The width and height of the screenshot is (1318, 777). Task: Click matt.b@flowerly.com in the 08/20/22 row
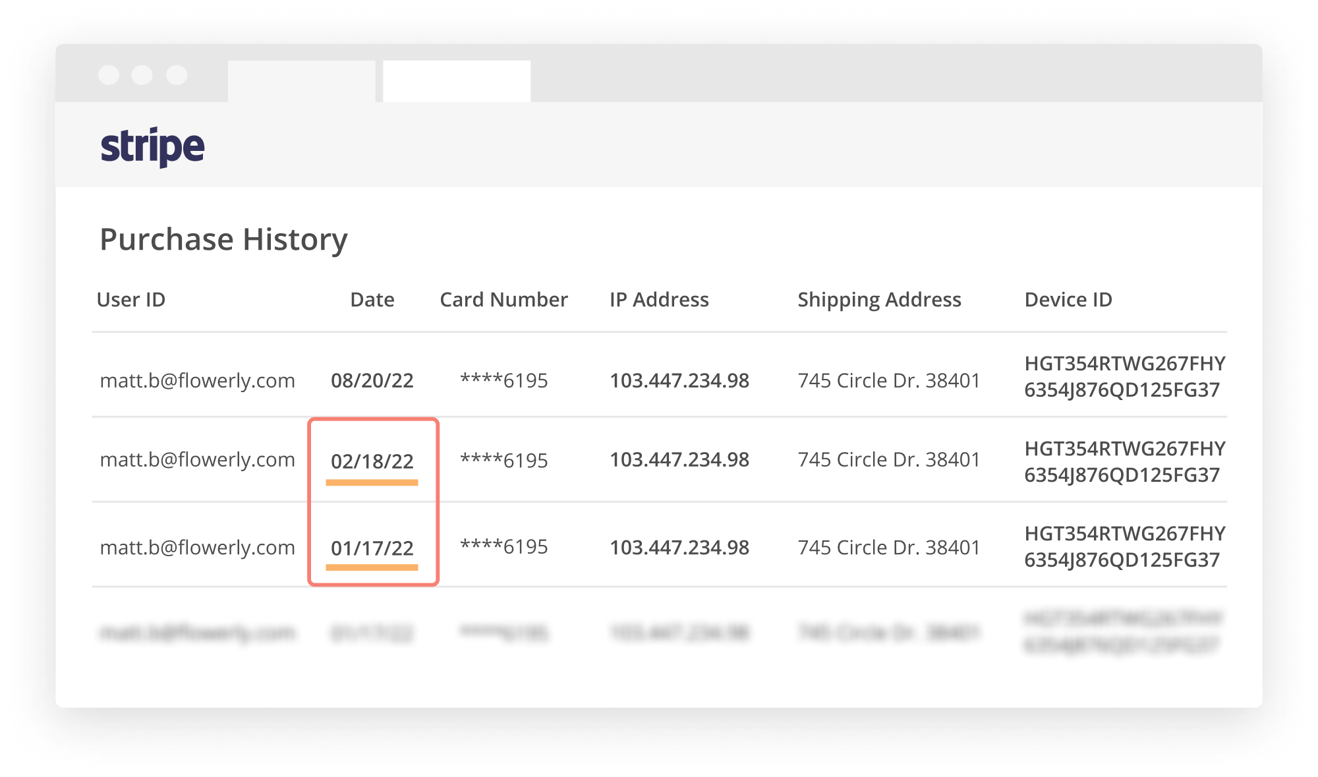(197, 381)
